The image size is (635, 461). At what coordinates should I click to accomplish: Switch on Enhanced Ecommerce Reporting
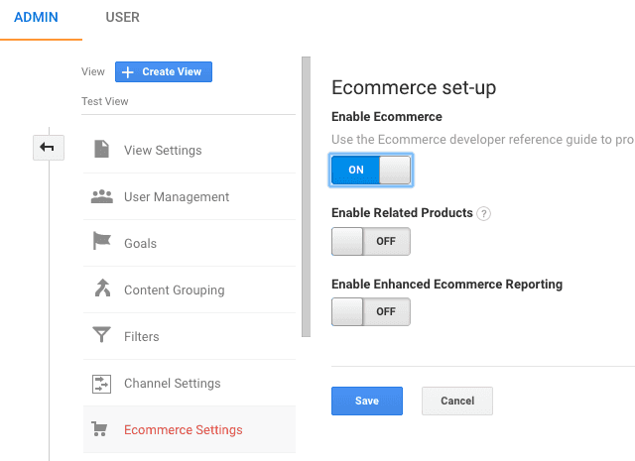371,311
